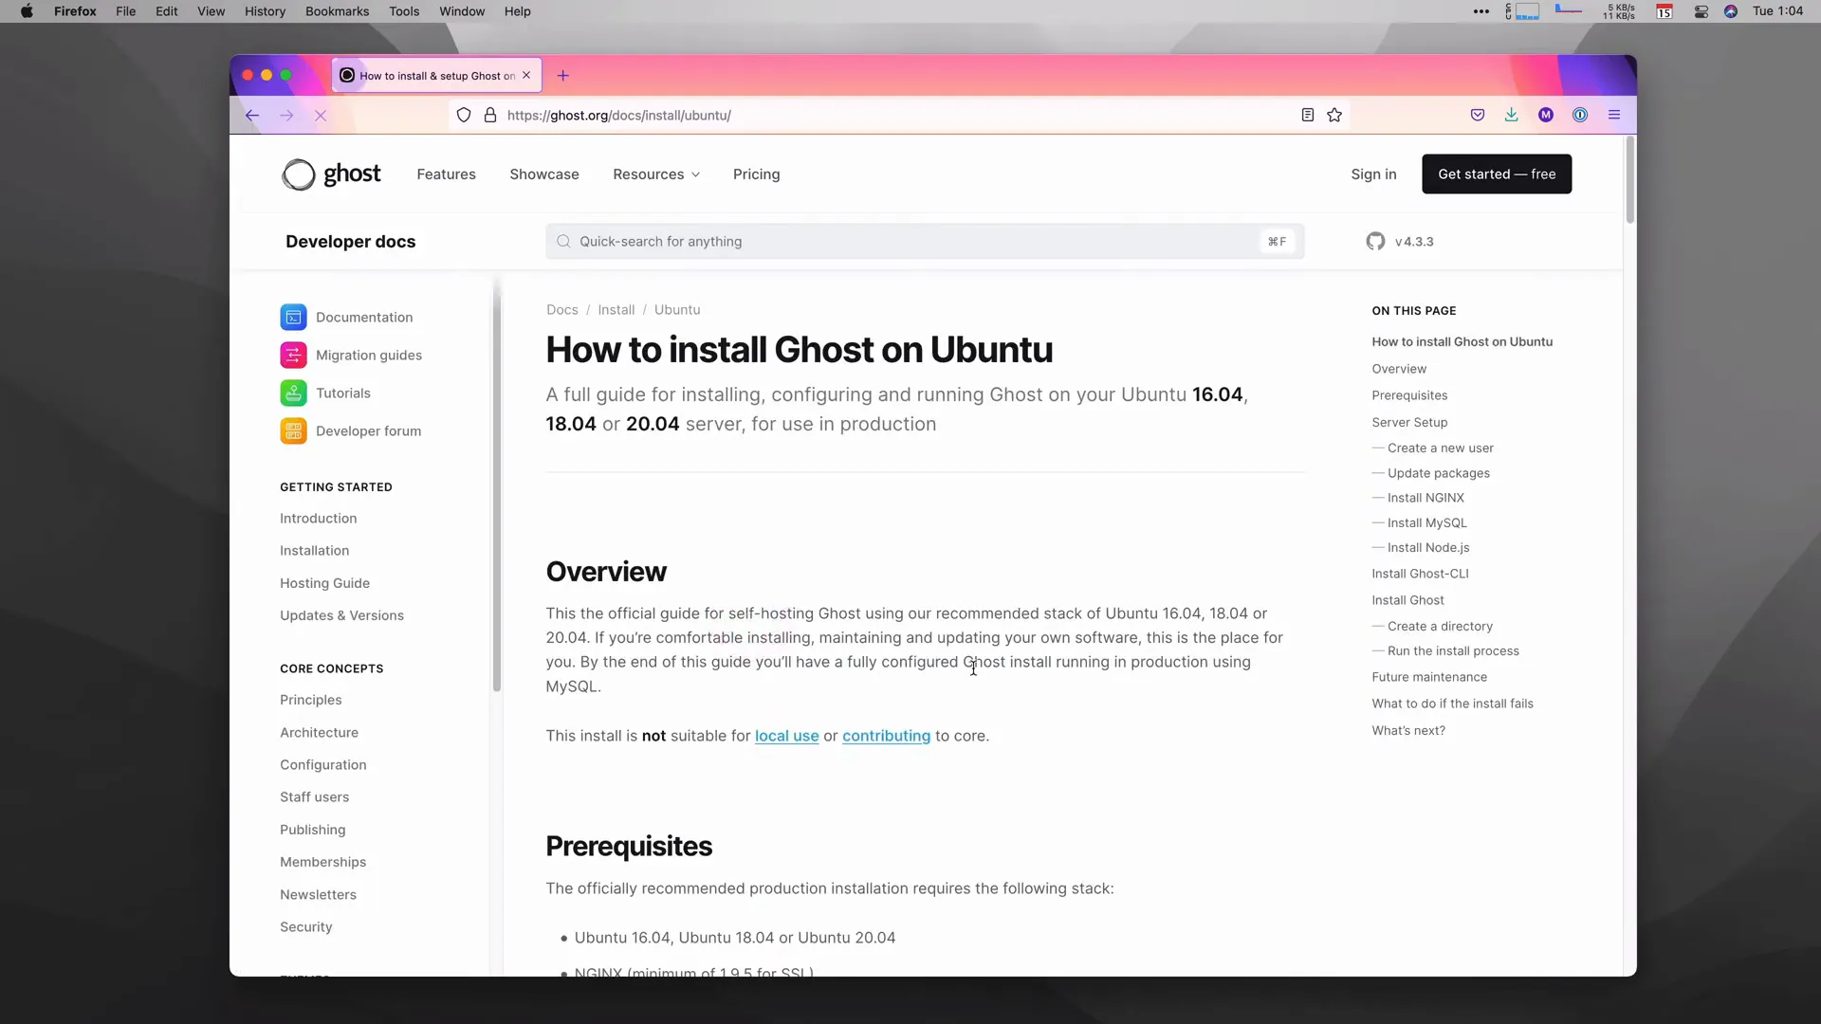The width and height of the screenshot is (1821, 1024).
Task: Stop page loading with the X button
Action: click(x=321, y=116)
